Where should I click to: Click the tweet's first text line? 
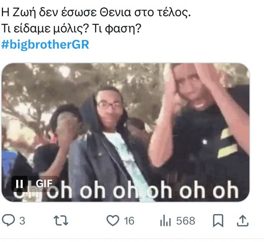pyautogui.click(x=96, y=13)
